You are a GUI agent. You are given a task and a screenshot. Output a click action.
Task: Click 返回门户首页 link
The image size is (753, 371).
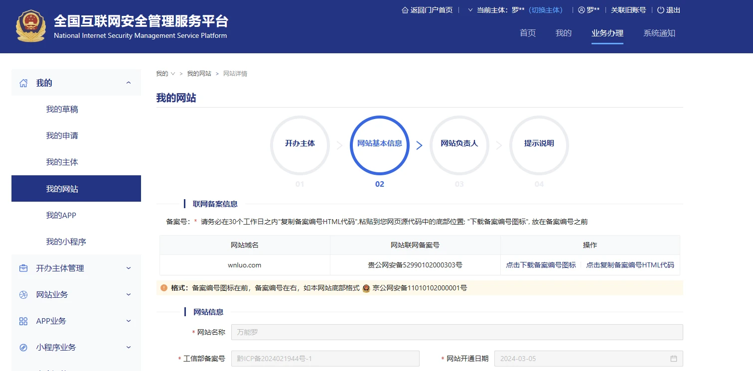point(432,10)
